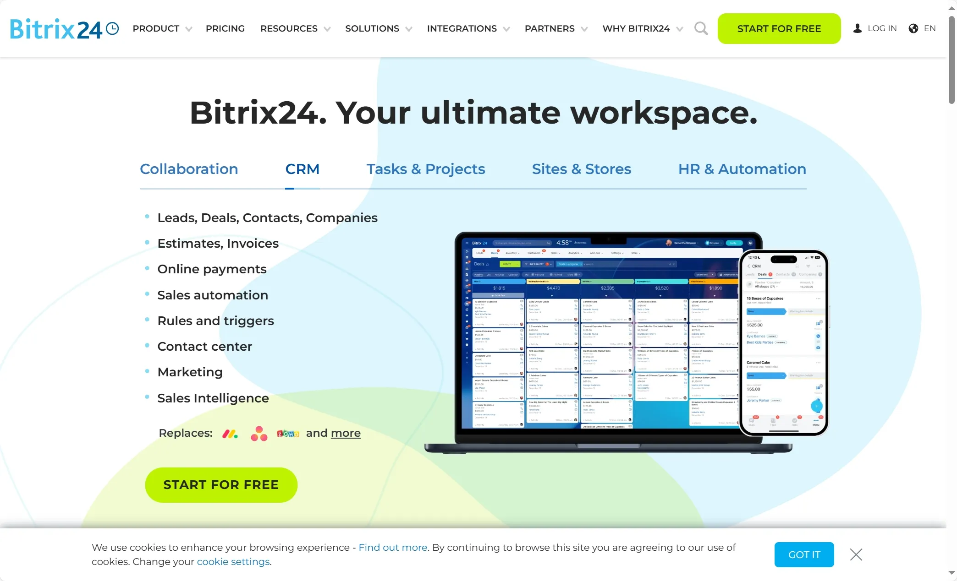Dismiss the cookie notification
Viewport: 957px width, 581px height.
tap(856, 554)
